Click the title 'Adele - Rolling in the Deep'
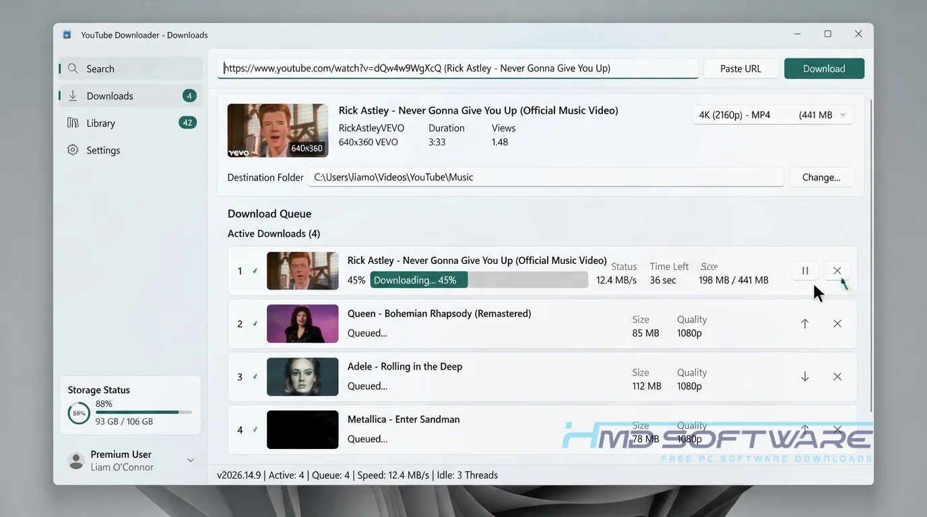927x517 pixels. pyautogui.click(x=405, y=367)
